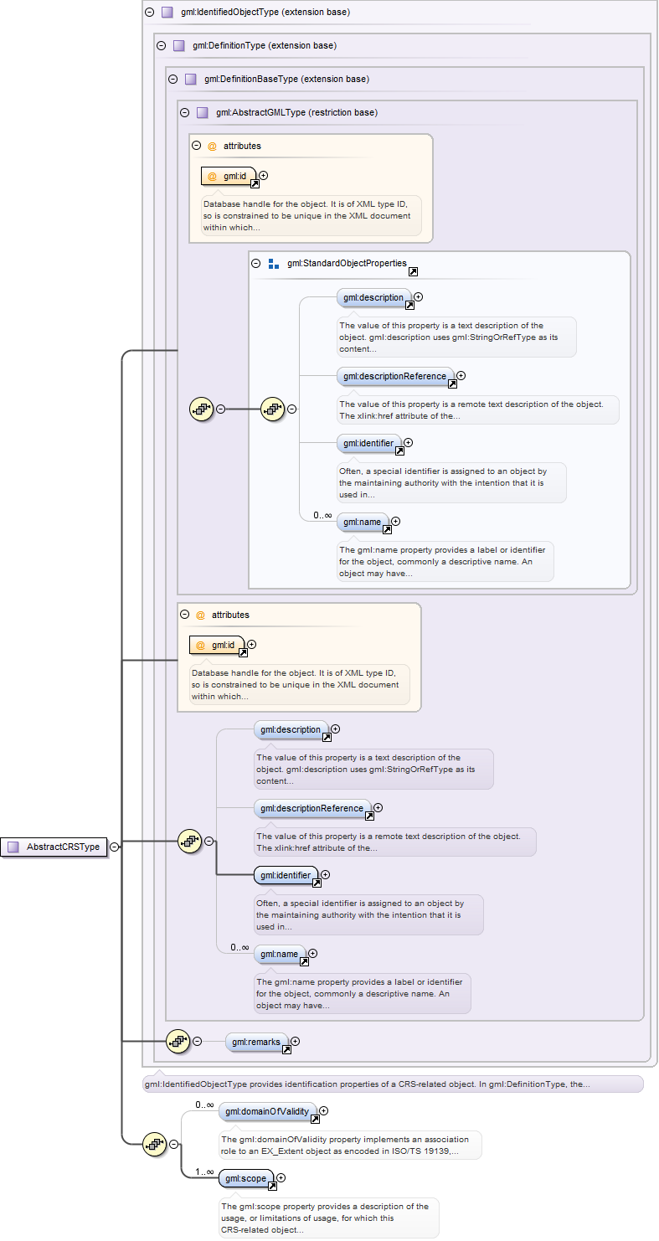Click the gml:StandardObjectProperties group icon
This screenshot has height=1241, width=659.
[274, 264]
